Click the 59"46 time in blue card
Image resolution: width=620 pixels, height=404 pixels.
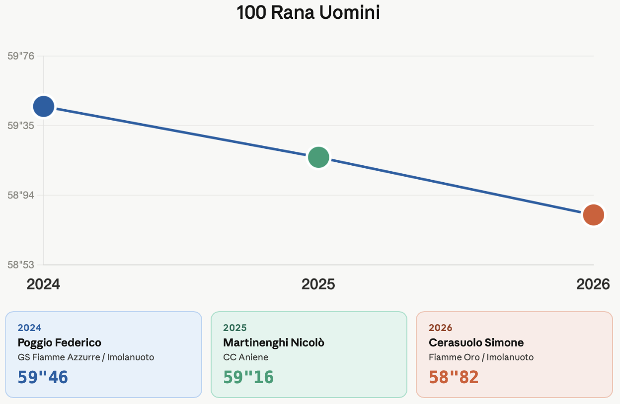(43, 377)
